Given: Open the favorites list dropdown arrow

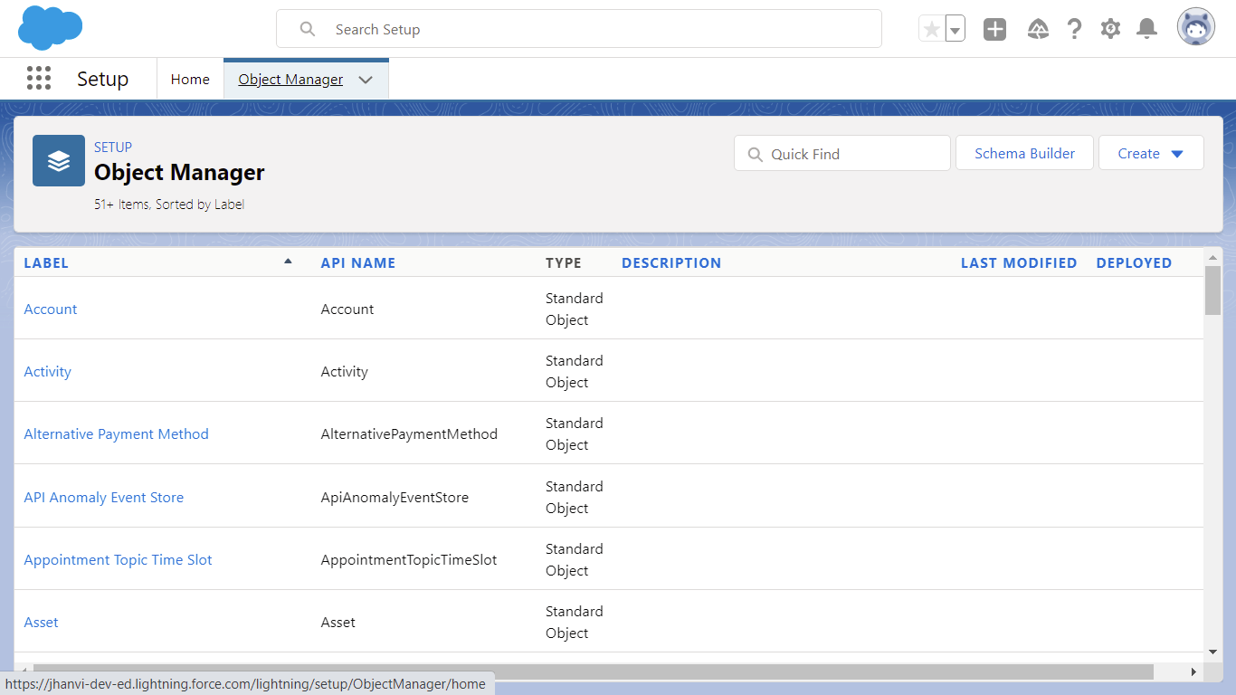Looking at the screenshot, I should (x=955, y=29).
